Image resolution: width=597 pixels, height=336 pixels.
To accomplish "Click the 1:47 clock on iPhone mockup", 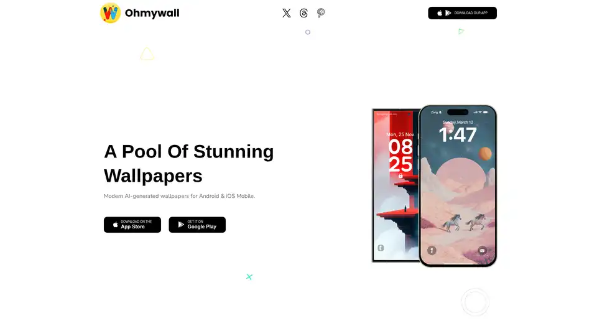I will (458, 135).
